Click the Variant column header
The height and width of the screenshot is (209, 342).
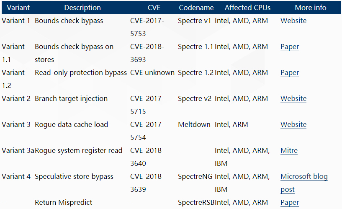point(18,8)
